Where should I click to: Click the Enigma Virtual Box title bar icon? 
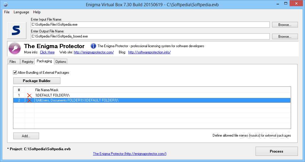(5, 4)
